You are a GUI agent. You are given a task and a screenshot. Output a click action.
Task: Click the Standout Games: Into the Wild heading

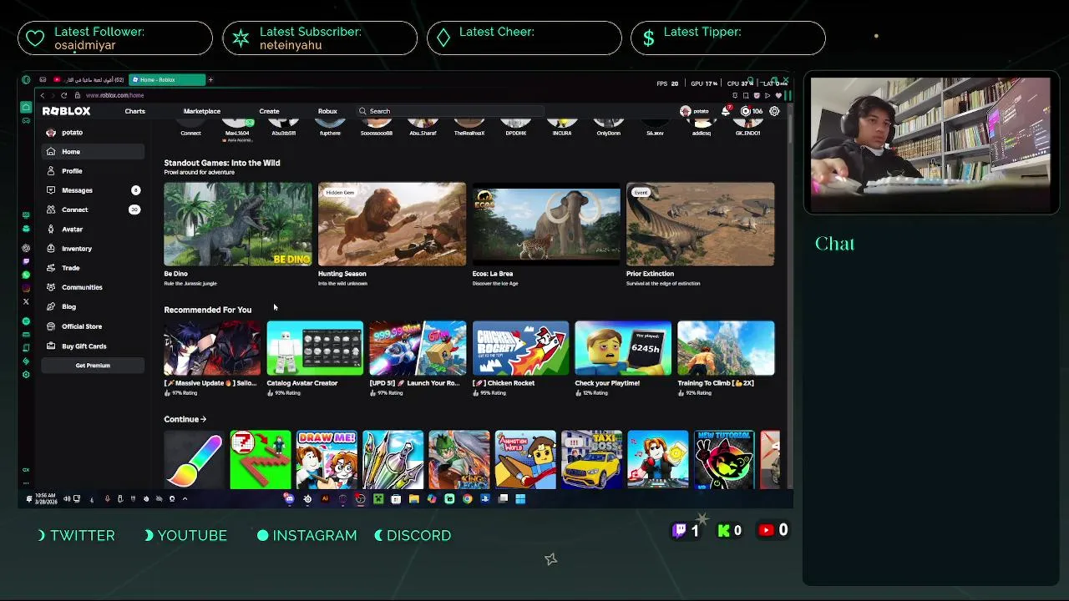pyautogui.click(x=222, y=163)
